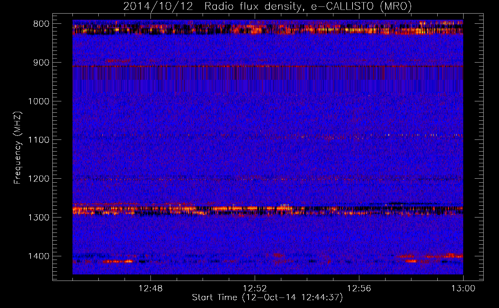The height and width of the screenshot is (308, 499).
Task: Click the thin red line at 910 MHz
Action: click(268, 66)
